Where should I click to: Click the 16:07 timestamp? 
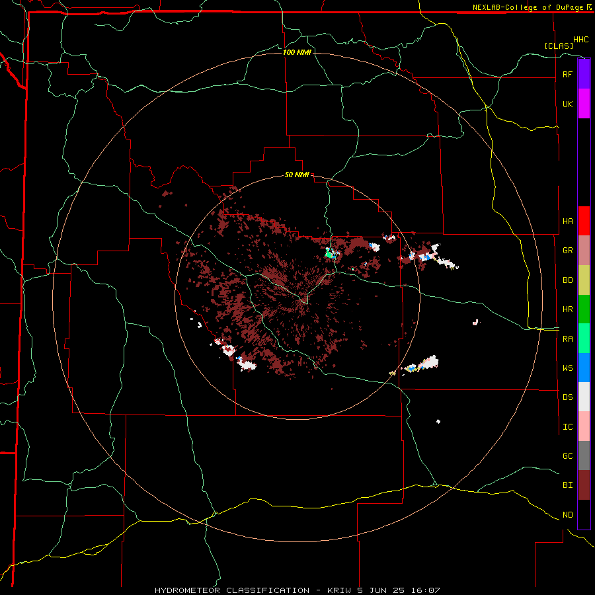tap(426, 590)
